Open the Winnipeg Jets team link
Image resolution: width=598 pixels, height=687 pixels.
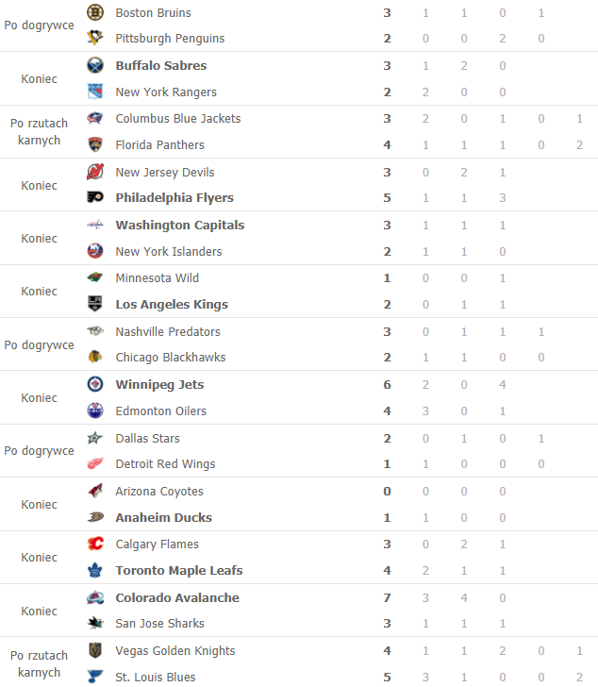click(x=159, y=384)
